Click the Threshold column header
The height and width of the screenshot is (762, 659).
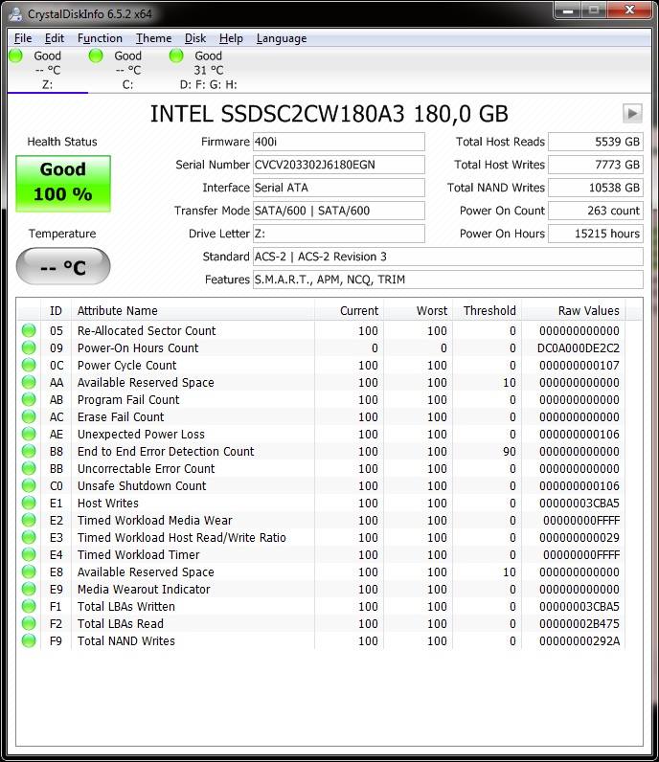click(487, 310)
